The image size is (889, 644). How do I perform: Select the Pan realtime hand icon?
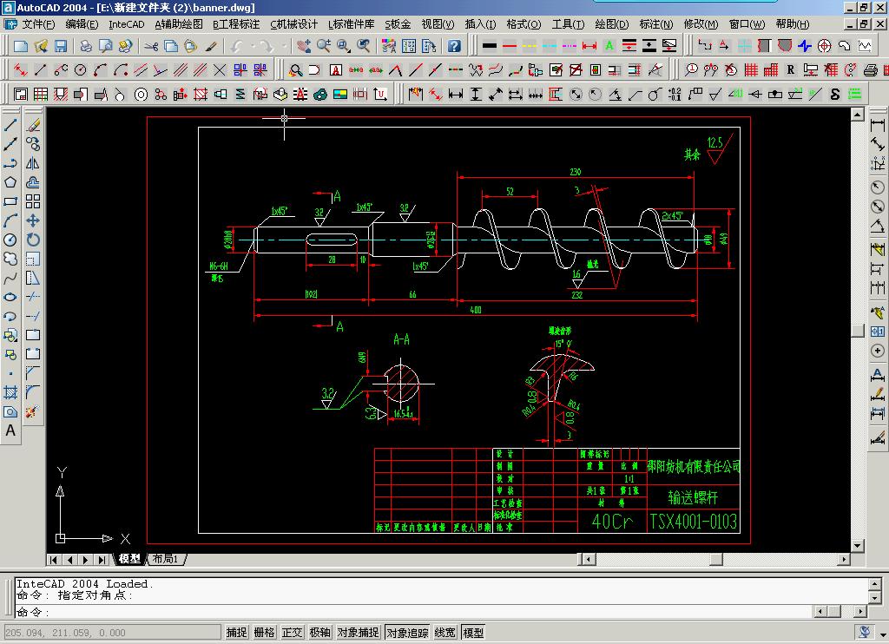(x=303, y=46)
